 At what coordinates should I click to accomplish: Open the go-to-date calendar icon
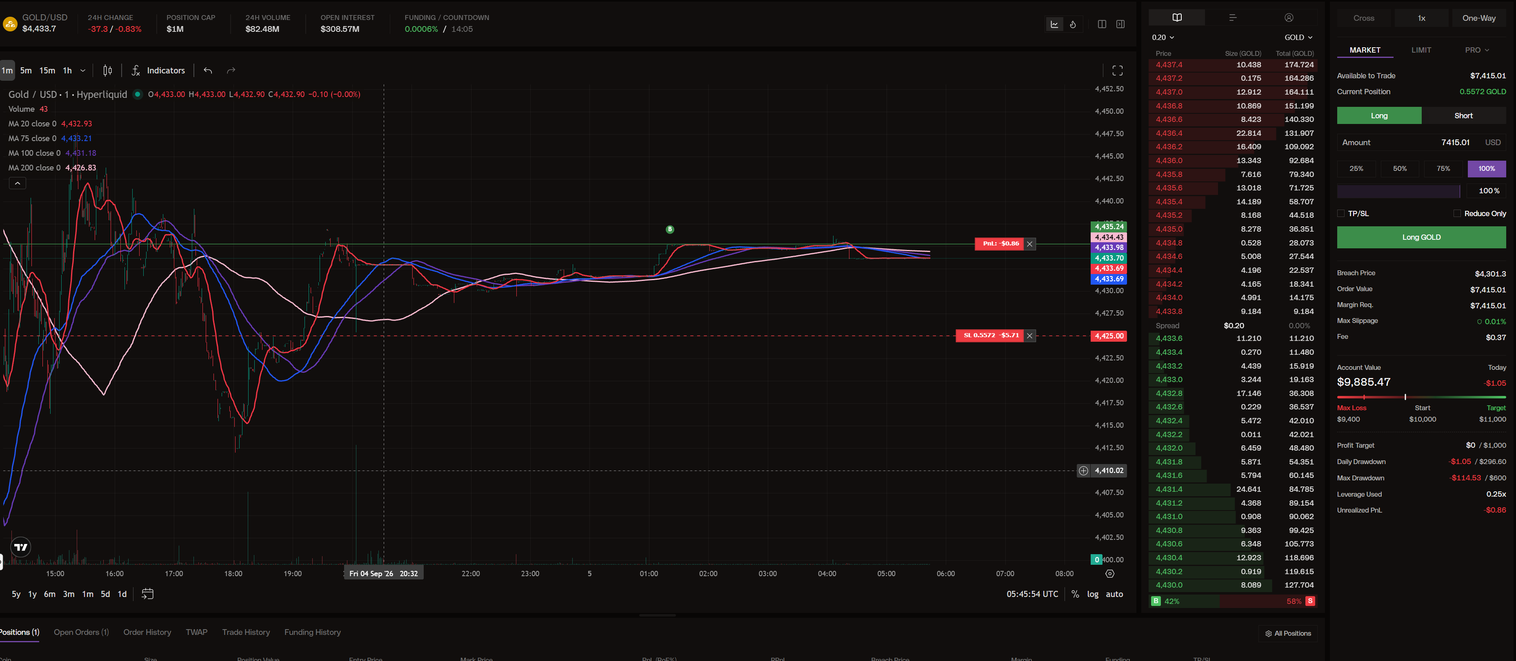pyautogui.click(x=148, y=594)
